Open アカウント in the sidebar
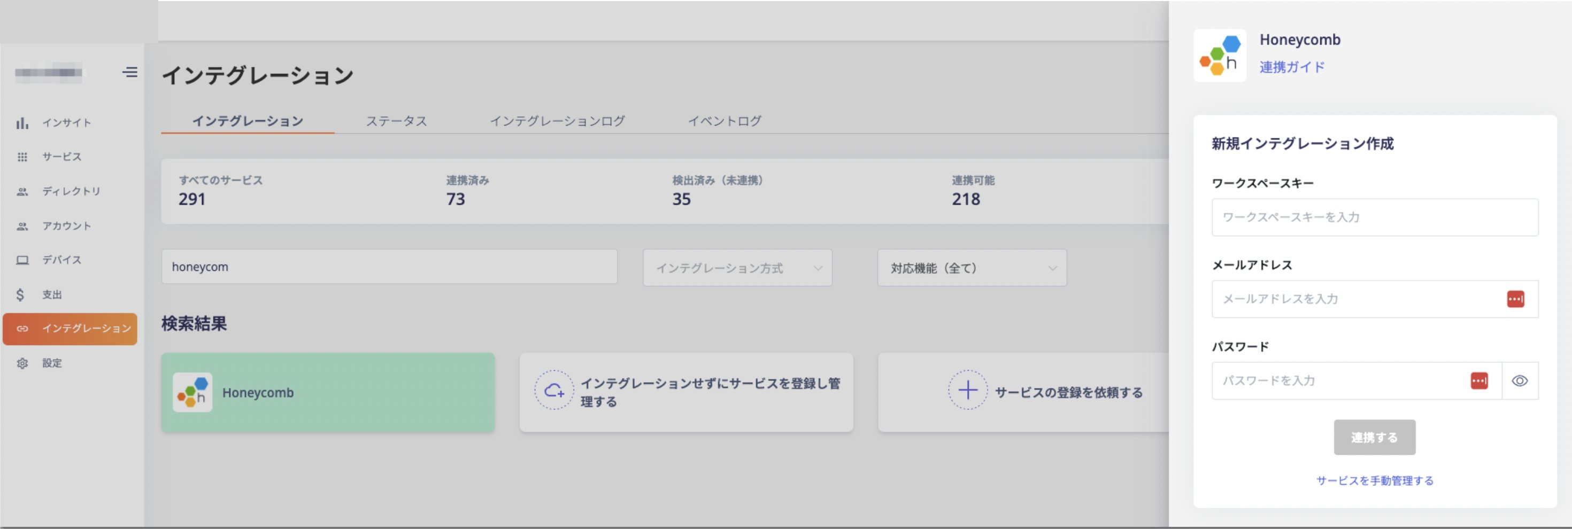The height and width of the screenshot is (529, 1572). 66,227
